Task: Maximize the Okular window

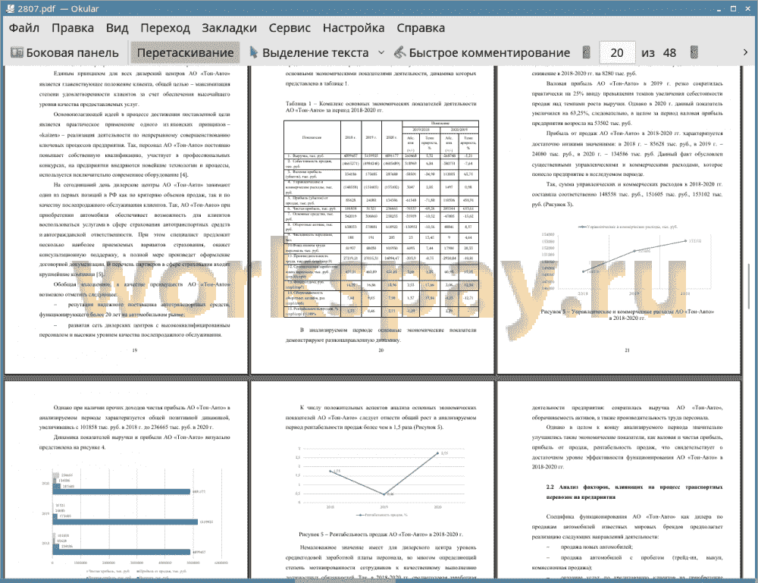Action: coord(733,8)
